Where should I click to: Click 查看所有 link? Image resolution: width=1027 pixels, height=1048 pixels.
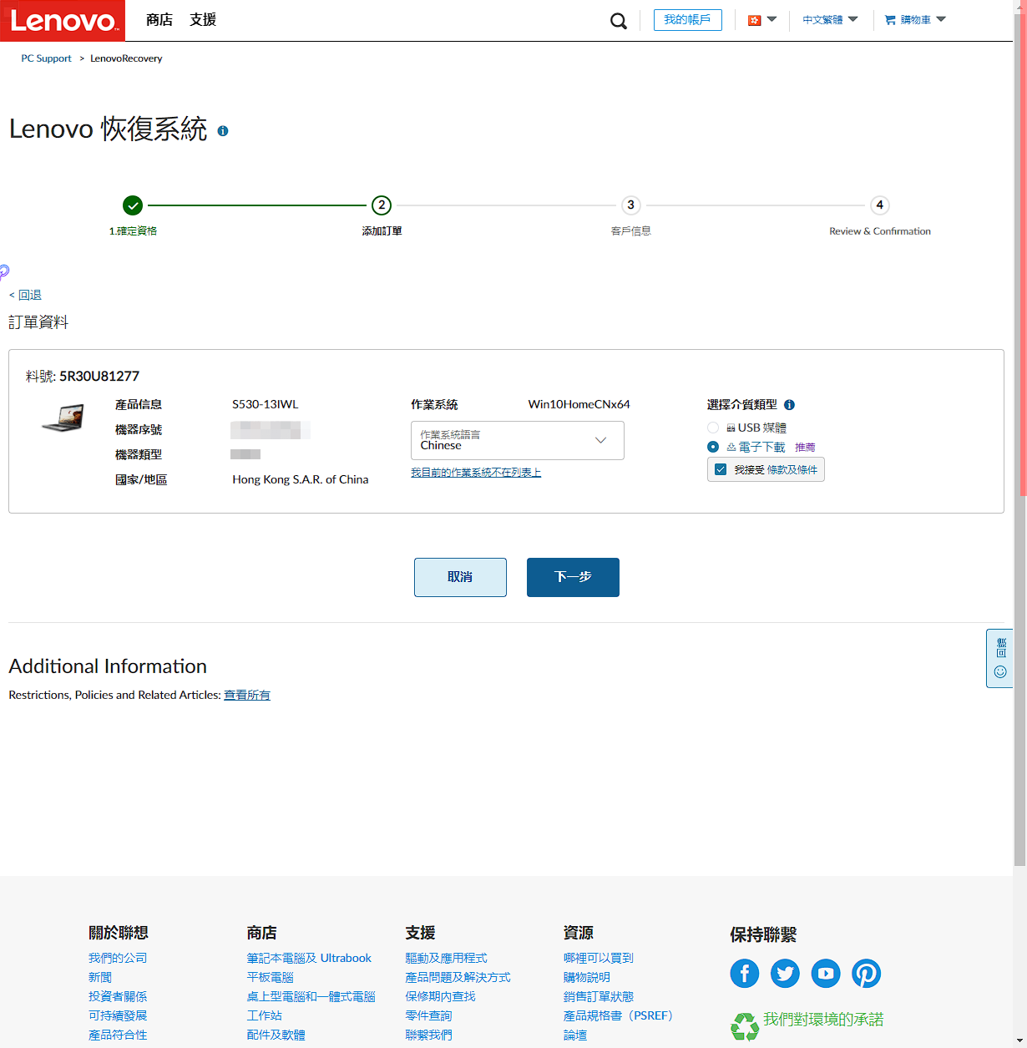(247, 695)
